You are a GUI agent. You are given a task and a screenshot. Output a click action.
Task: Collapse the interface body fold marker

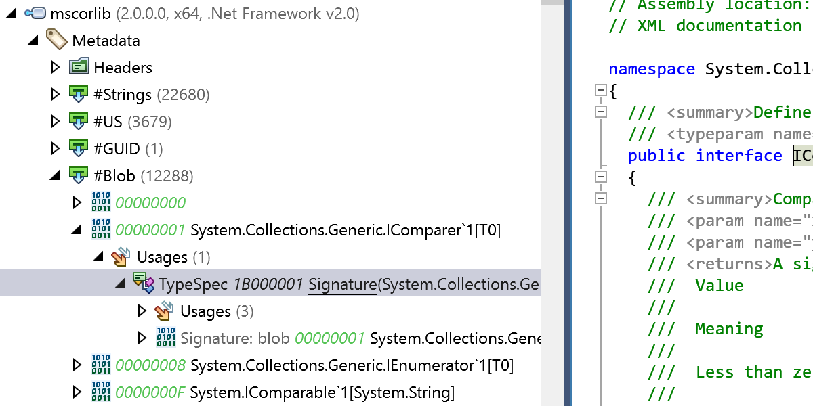coord(600,177)
